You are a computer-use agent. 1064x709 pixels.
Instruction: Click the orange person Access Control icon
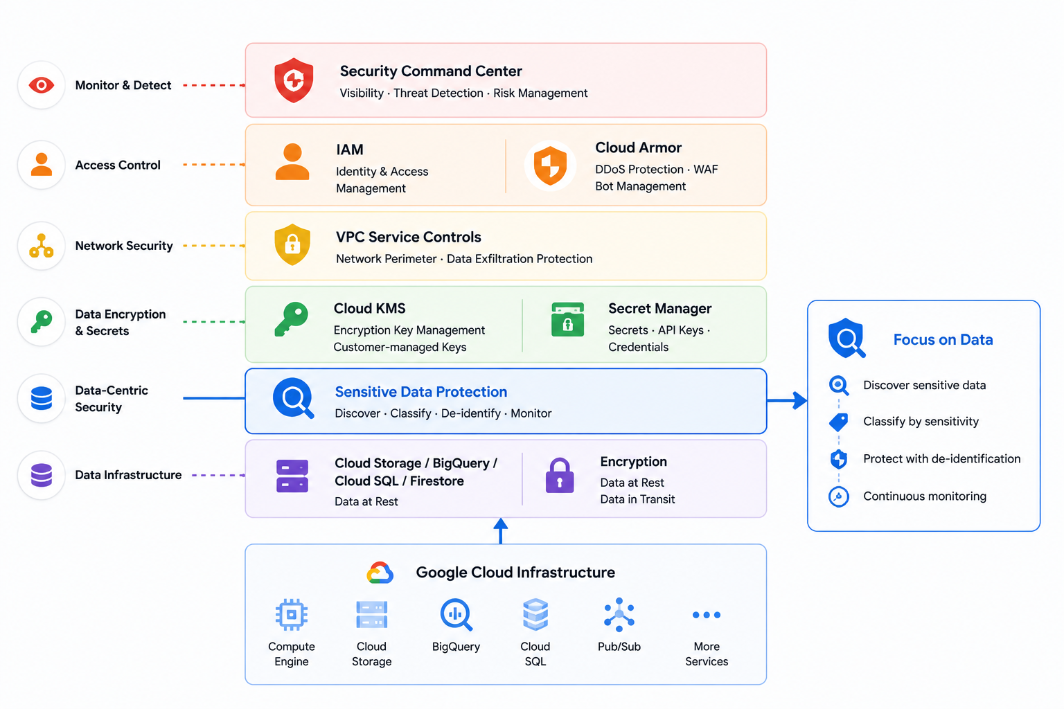42,165
